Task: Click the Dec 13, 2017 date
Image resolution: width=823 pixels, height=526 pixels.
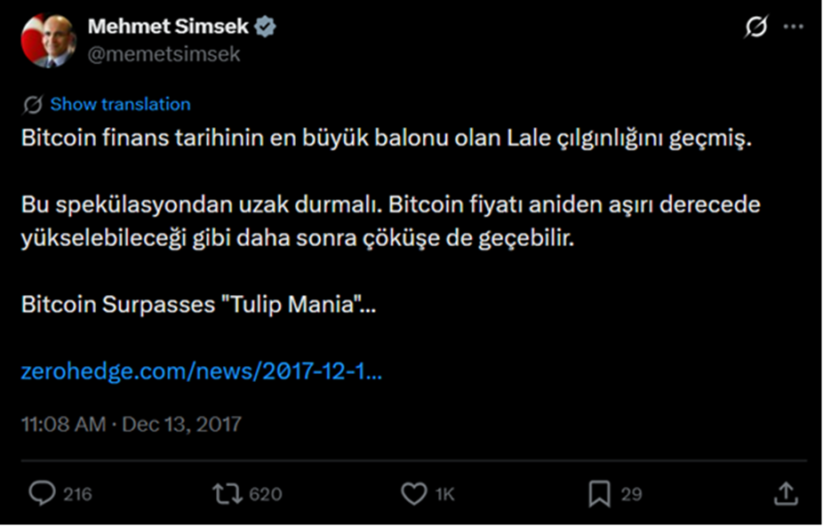Action: (181, 424)
